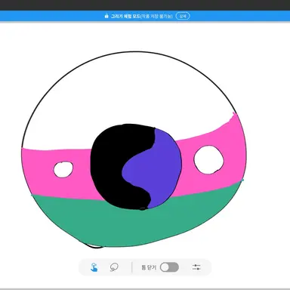
Task: Click the 그리기 체험 모드 banner text
Action: click(x=125, y=16)
